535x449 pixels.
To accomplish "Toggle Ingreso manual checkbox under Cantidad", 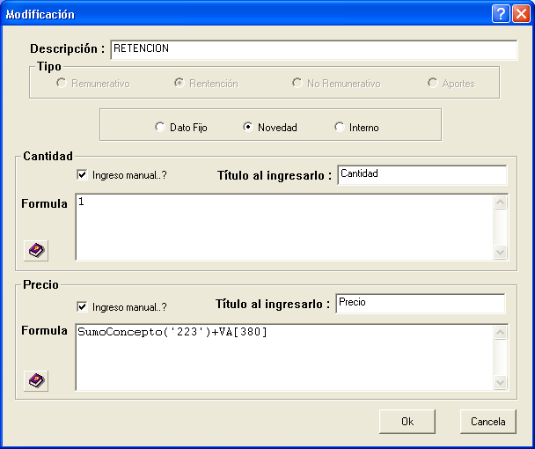I will (82, 175).
